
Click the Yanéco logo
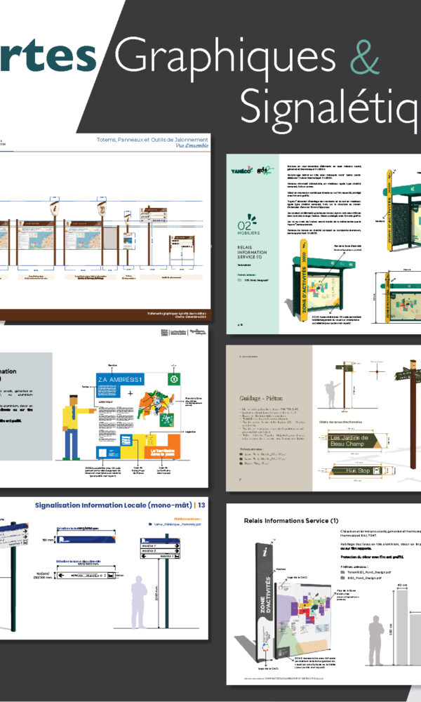click(x=241, y=171)
